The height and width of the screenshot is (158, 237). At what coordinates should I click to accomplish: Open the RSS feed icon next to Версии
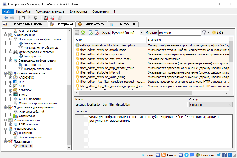click(x=163, y=155)
